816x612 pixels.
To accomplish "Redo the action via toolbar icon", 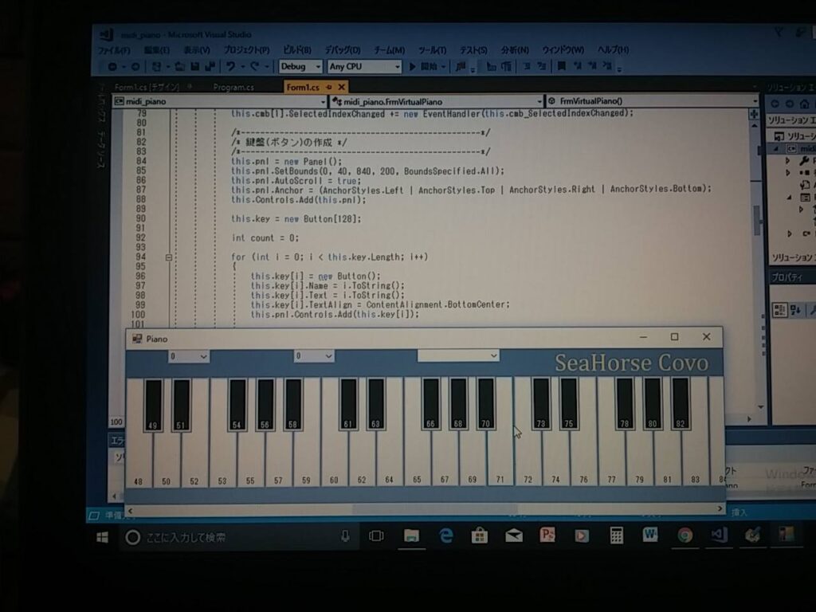I will (x=254, y=67).
